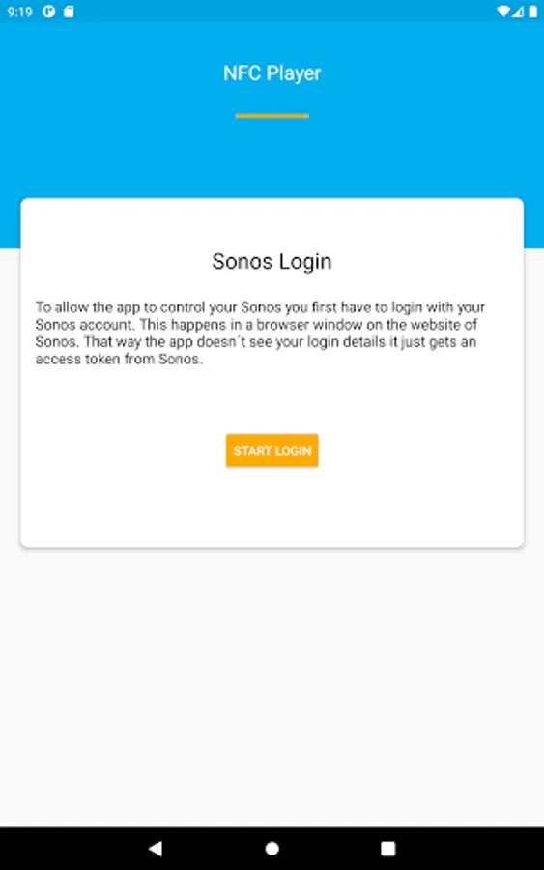Image resolution: width=544 pixels, height=870 pixels.
Task: Tap the text mentioning access token from Sonos
Action: (119, 359)
